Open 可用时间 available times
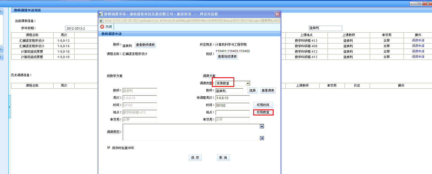The image size is (432, 174). [263, 105]
